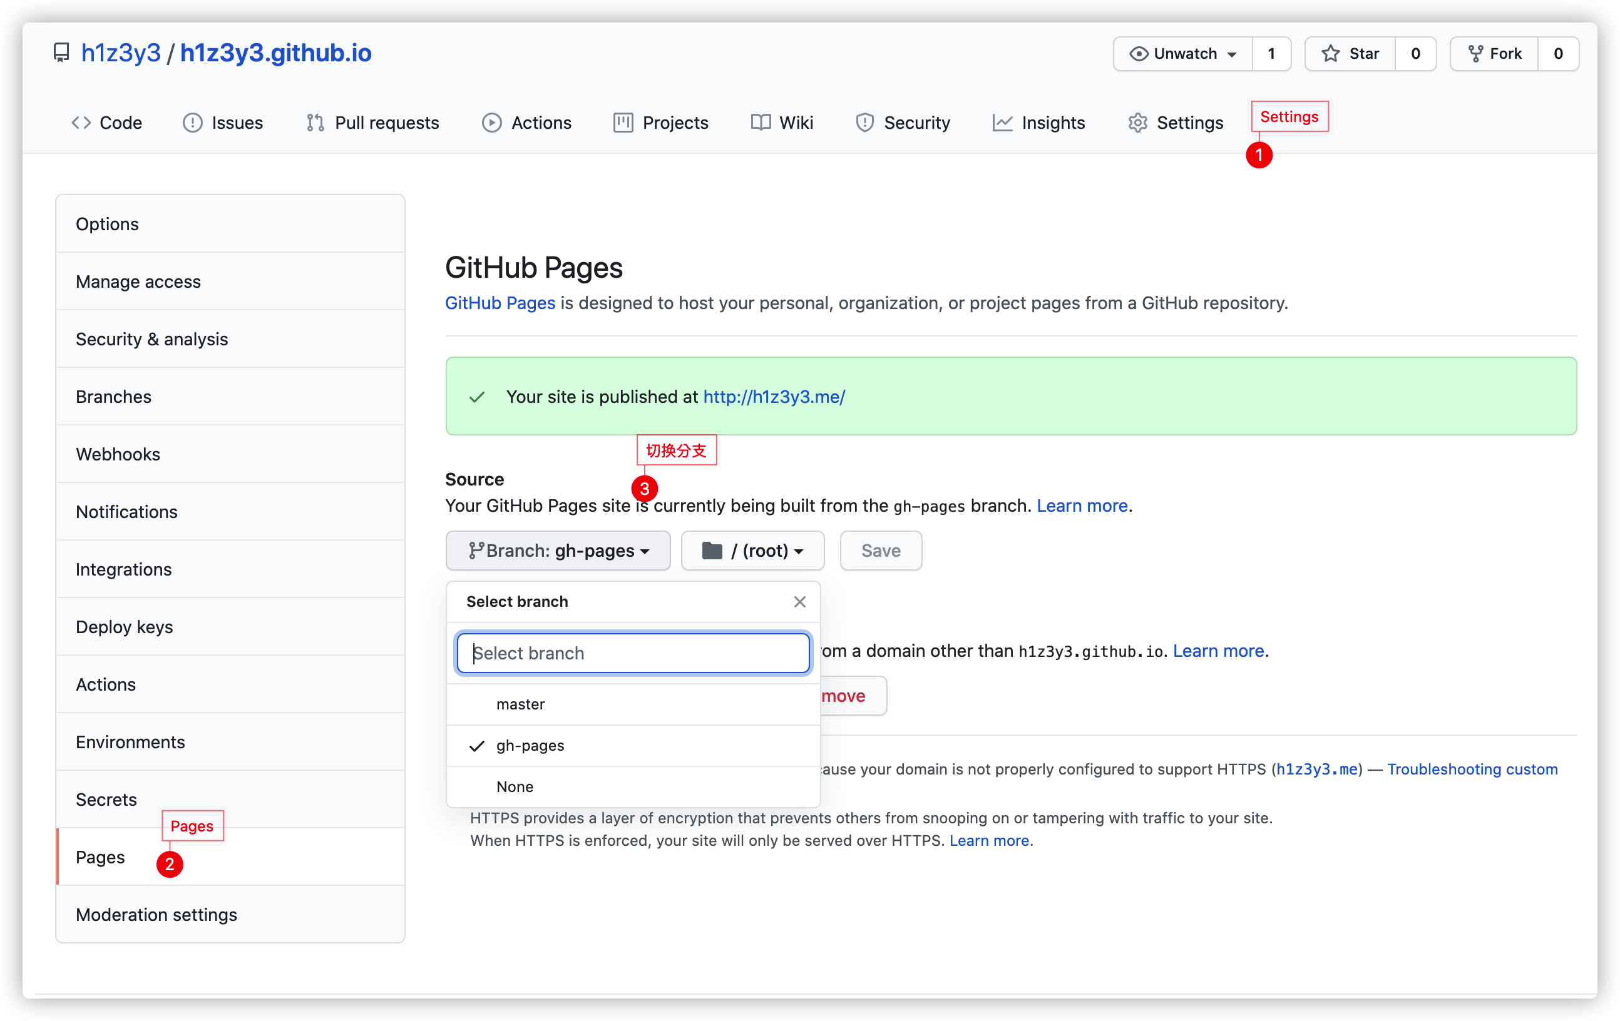Click the Fork icon button
The image size is (1620, 1021).
pyautogui.click(x=1475, y=54)
